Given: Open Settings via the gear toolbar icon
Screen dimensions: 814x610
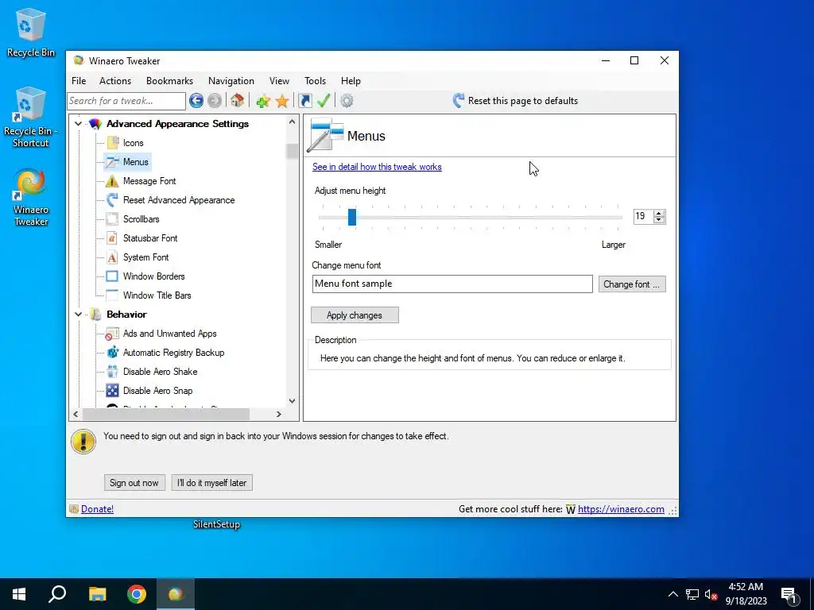Looking at the screenshot, I should tap(347, 101).
